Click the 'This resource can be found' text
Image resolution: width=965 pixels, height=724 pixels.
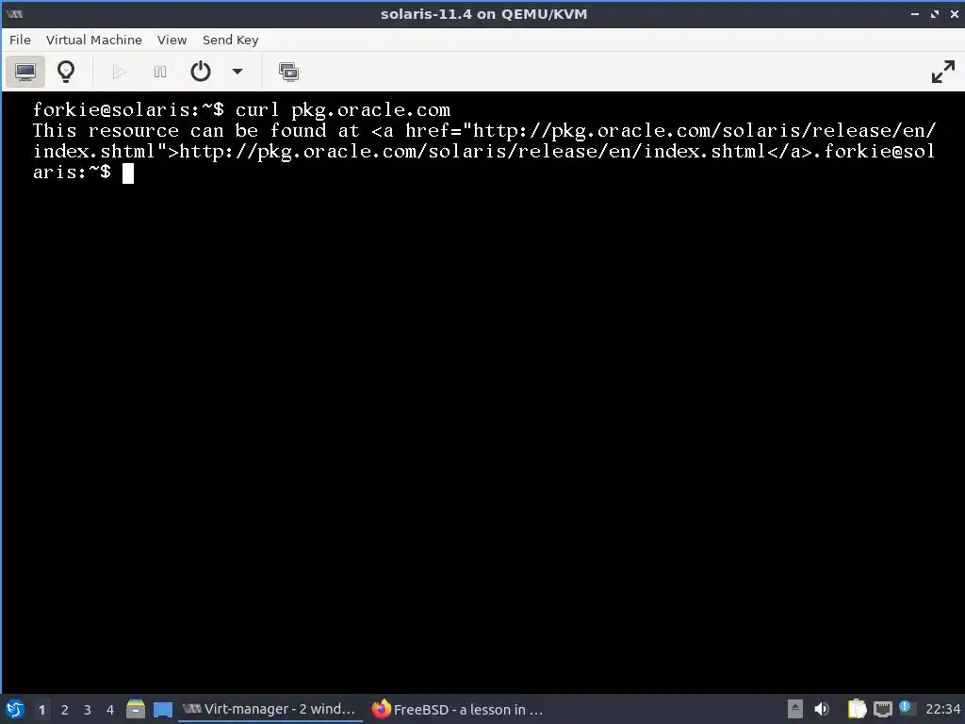pyautogui.click(x=180, y=130)
